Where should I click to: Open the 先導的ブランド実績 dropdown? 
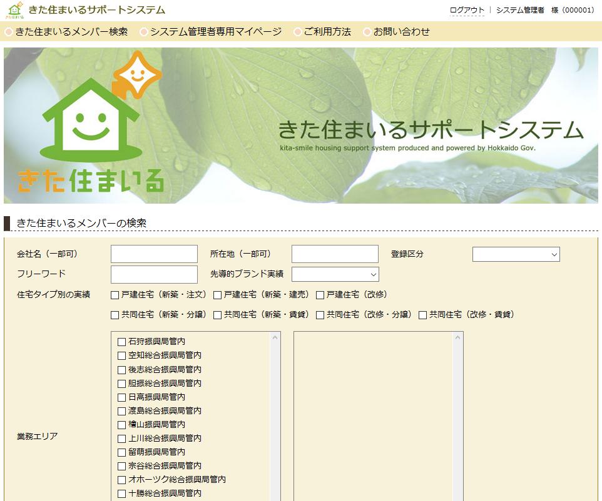click(x=335, y=274)
